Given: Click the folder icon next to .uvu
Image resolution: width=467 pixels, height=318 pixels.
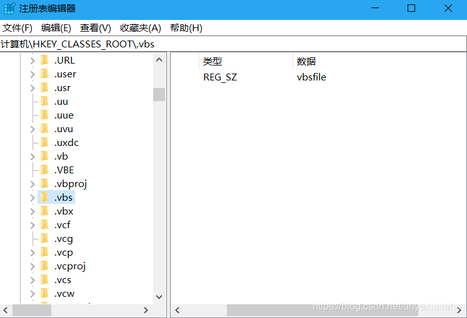Looking at the screenshot, I should pos(44,129).
